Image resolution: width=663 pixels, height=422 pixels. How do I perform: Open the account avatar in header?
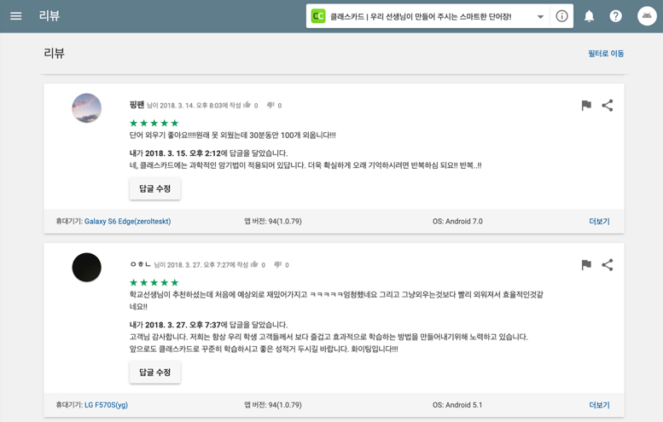647,16
